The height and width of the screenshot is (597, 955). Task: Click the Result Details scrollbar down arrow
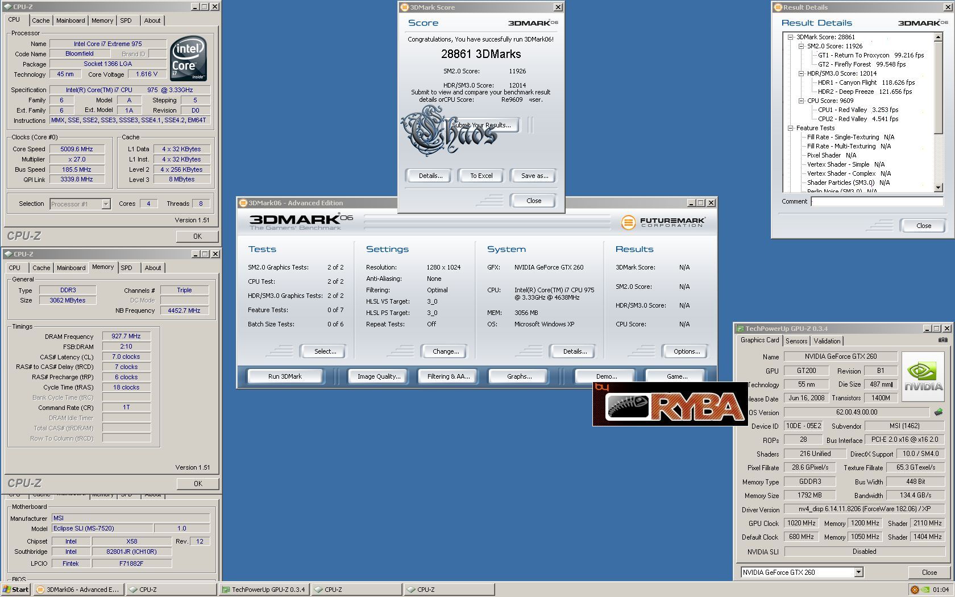(x=938, y=187)
